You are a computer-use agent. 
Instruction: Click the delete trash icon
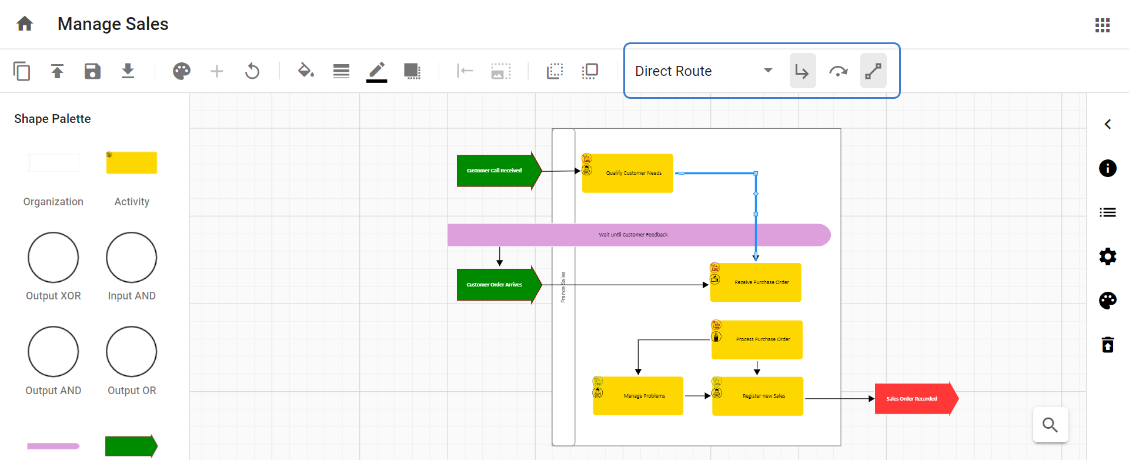point(1107,344)
